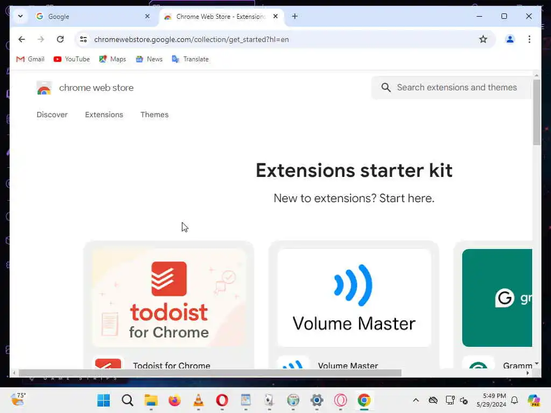The image size is (551, 413).
Task: Click the horizontal scrollbar thumb
Action: point(210,373)
